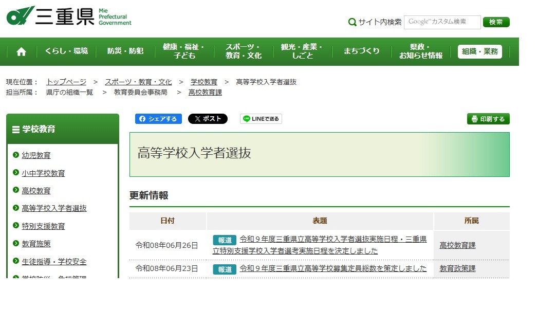
Task: Open 防災・防犯 menu
Action: pos(125,51)
